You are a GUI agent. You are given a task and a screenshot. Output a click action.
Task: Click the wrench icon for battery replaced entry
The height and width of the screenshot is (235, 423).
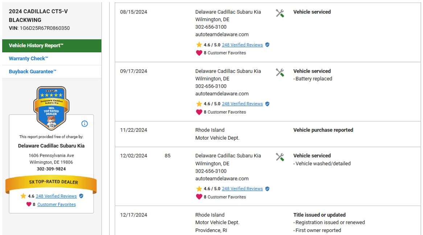[280, 73]
